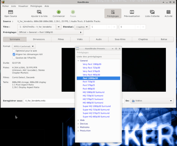The height and width of the screenshot is (146, 177).
Task: Enable Optimisé pour le web checkbox
Action: [x=14, y=51]
